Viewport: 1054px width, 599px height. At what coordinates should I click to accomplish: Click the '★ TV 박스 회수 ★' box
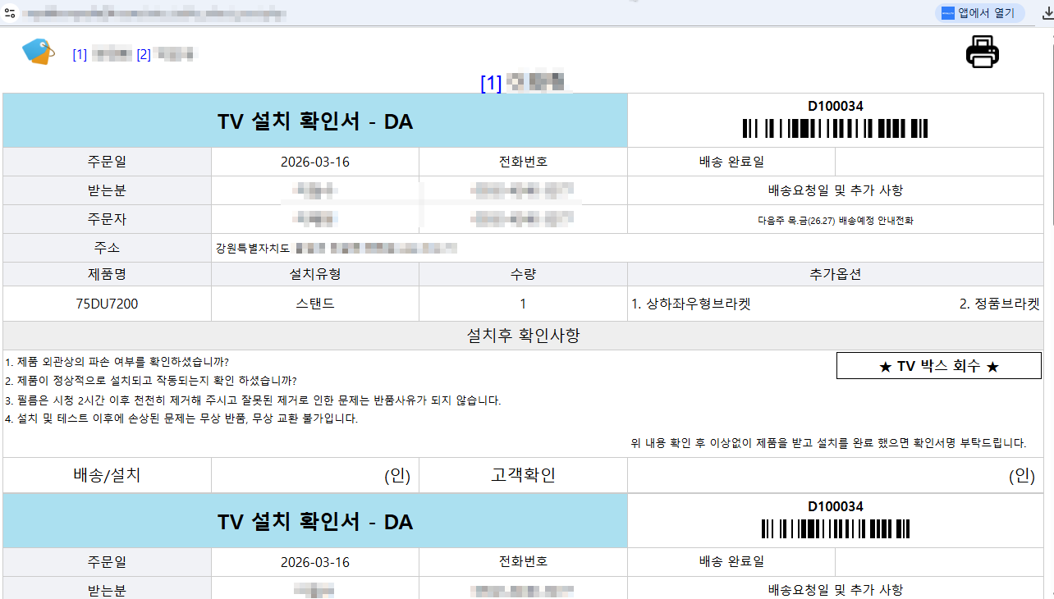tap(939, 366)
